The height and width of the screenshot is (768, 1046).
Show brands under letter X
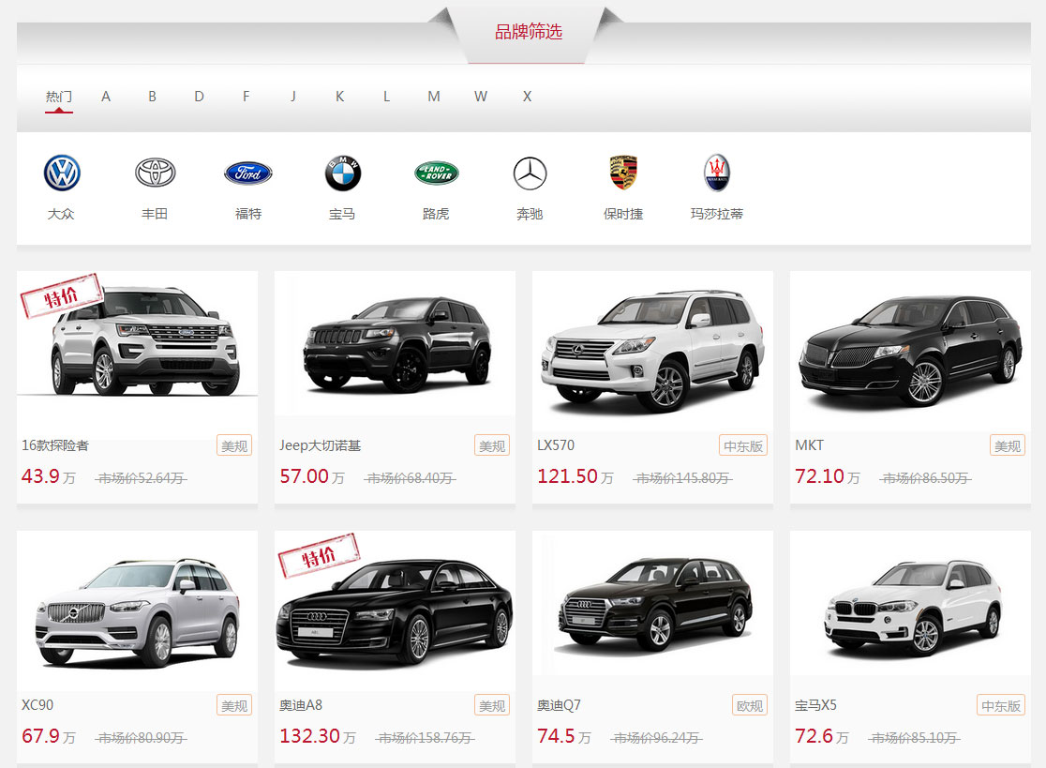click(527, 97)
